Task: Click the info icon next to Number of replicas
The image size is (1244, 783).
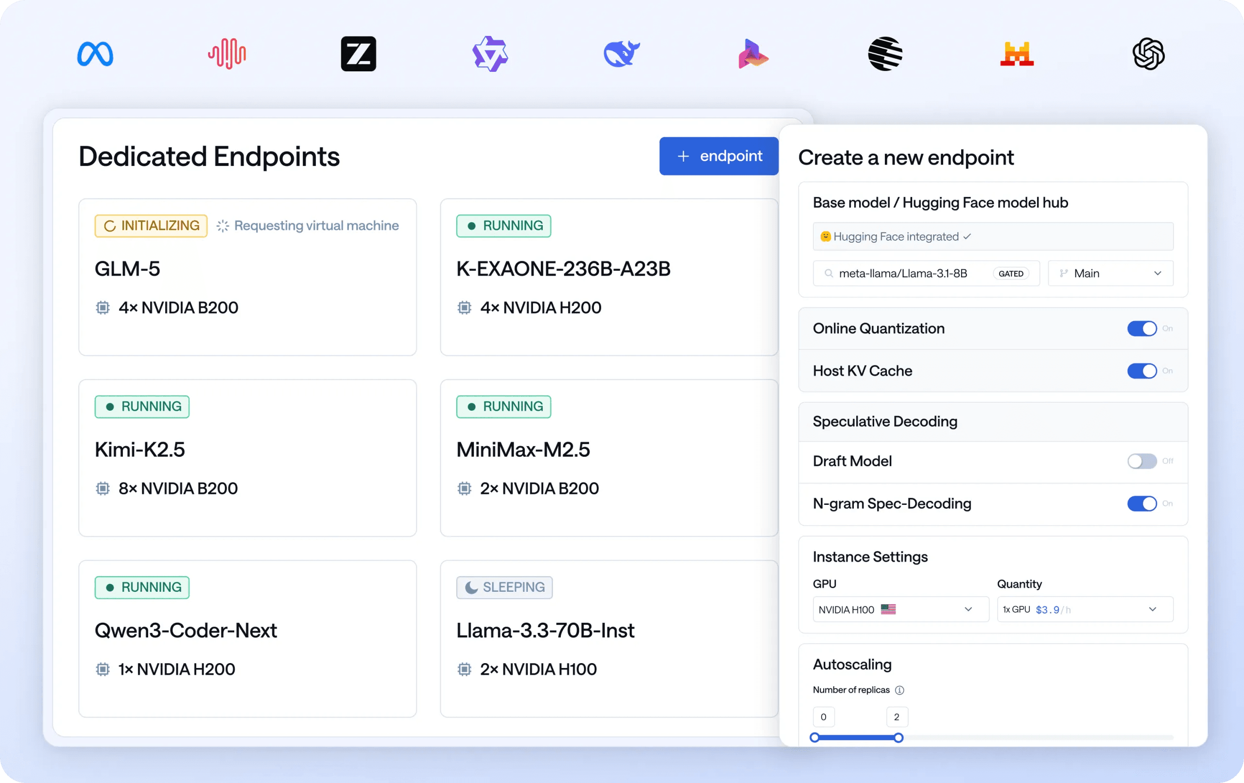Action: [899, 690]
